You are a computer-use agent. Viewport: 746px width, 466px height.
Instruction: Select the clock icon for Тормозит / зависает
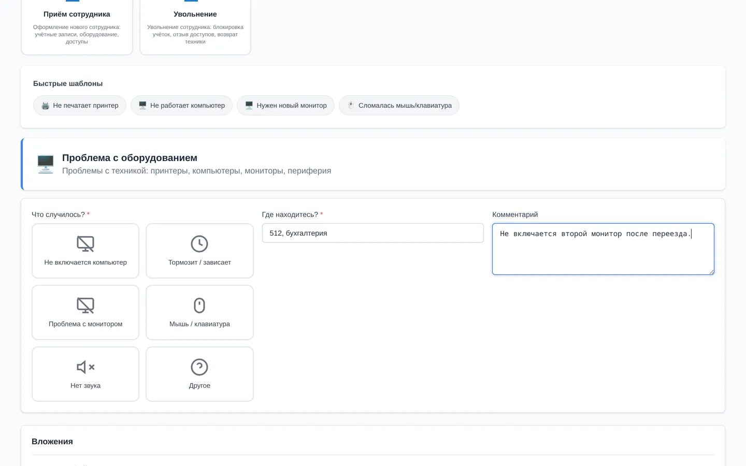pos(199,244)
